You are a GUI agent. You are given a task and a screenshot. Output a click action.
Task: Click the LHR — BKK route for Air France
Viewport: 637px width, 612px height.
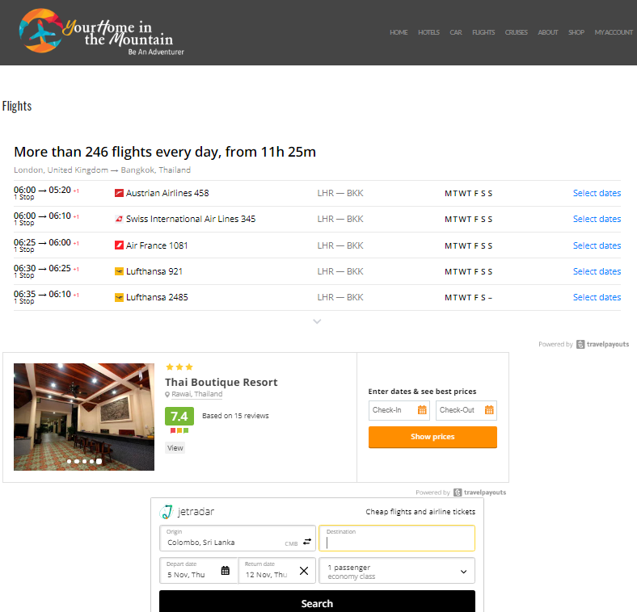pyautogui.click(x=340, y=245)
